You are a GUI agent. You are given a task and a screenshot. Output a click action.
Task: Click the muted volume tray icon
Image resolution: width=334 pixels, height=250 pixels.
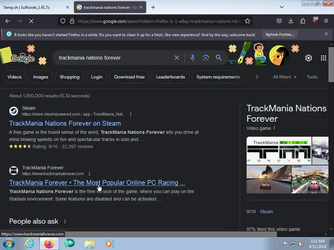tap(301, 244)
